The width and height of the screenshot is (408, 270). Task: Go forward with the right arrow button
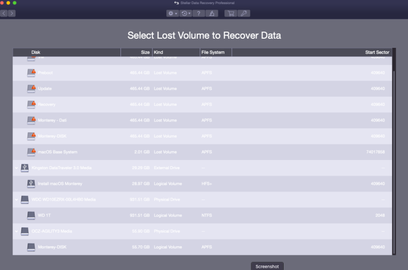[x=12, y=13]
